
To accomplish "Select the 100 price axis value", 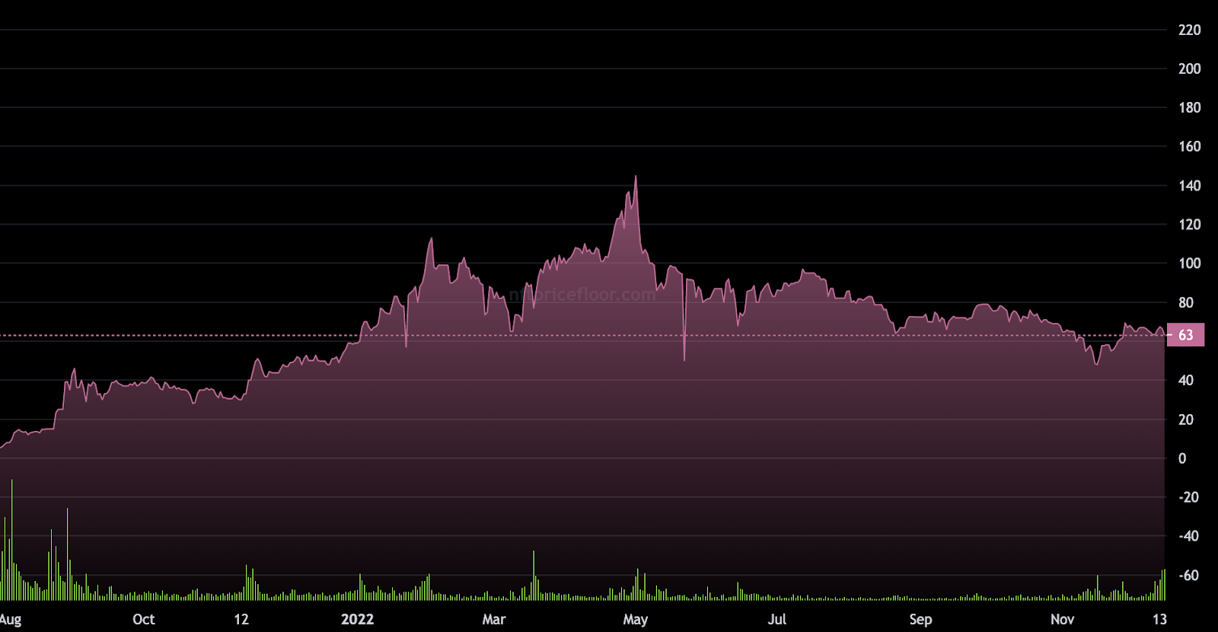I will 1189,263.
